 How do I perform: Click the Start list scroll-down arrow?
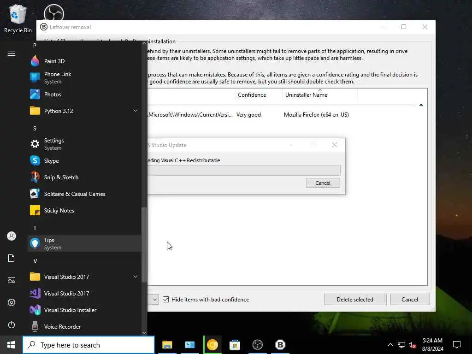tap(144, 333)
